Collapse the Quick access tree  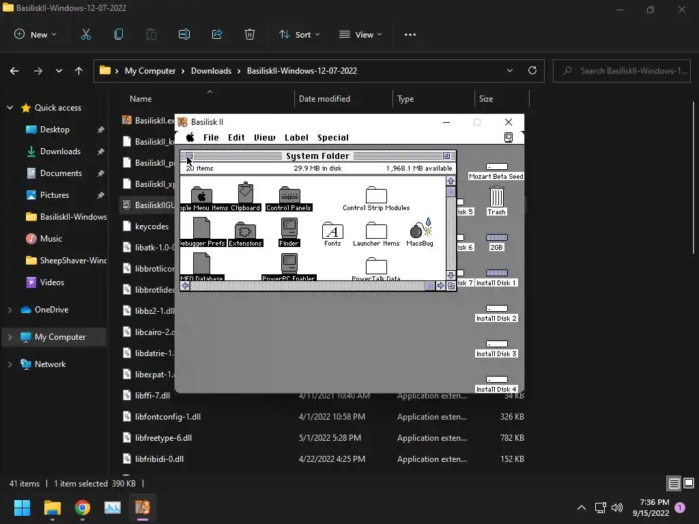pyautogui.click(x=10, y=108)
